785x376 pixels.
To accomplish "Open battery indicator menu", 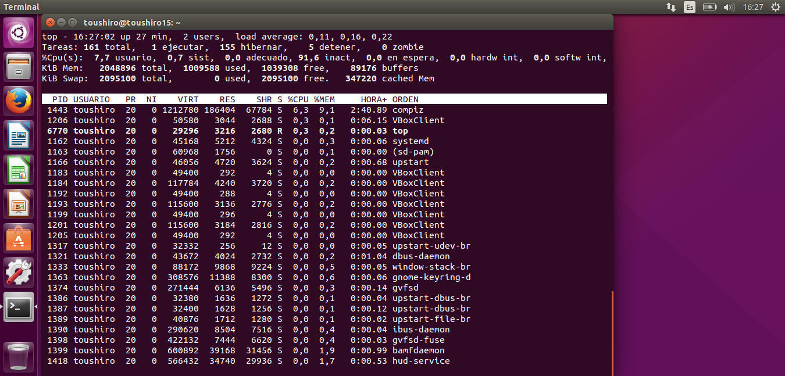I will [709, 7].
